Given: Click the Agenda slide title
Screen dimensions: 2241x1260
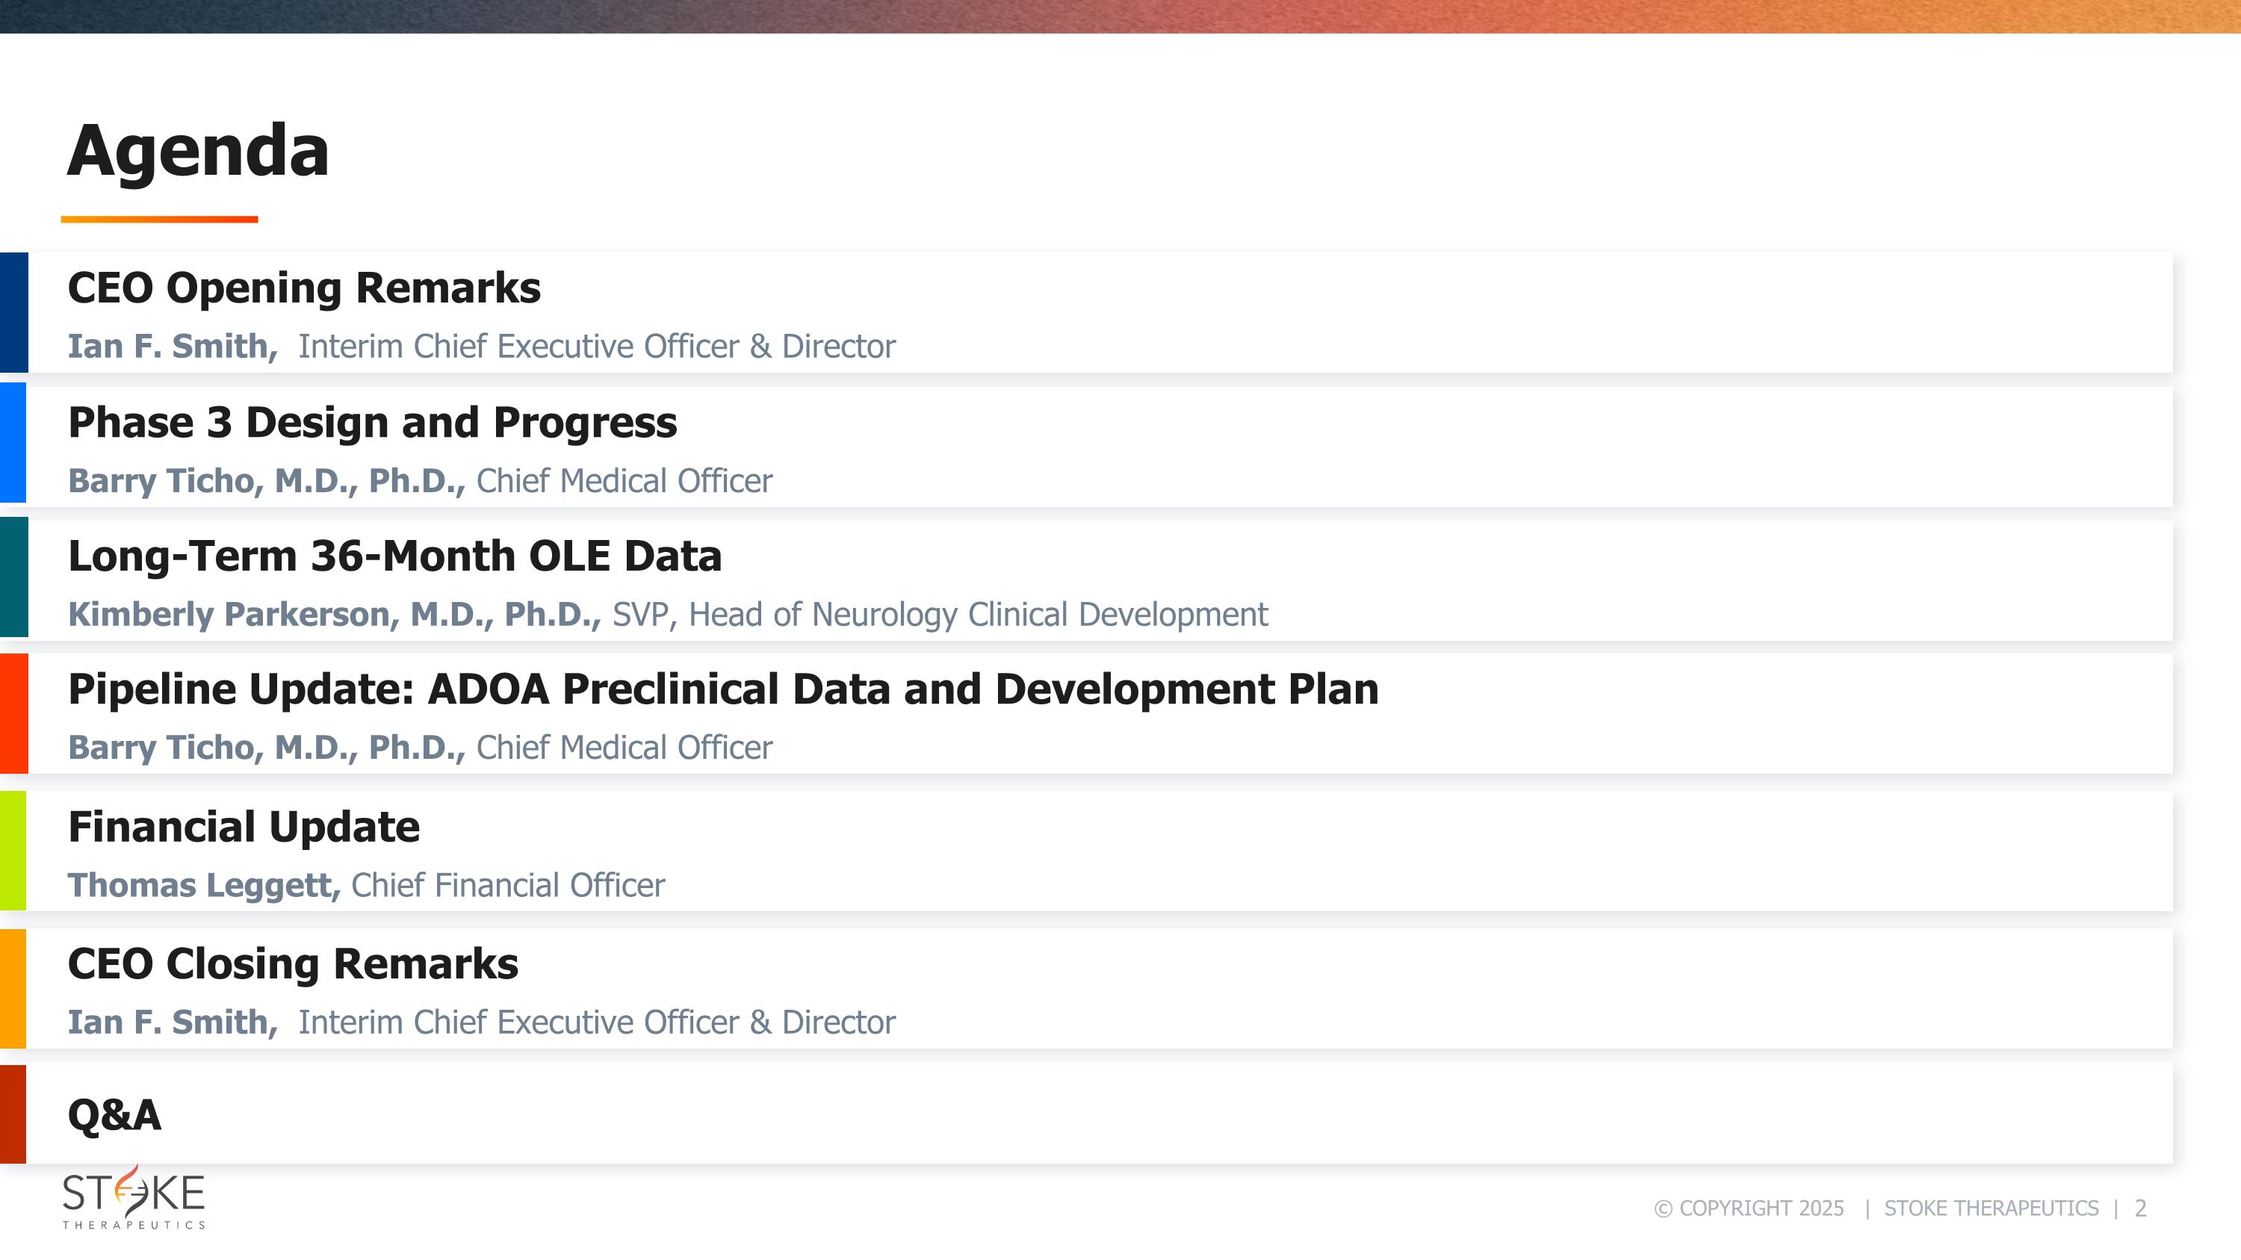Looking at the screenshot, I should point(199,152).
